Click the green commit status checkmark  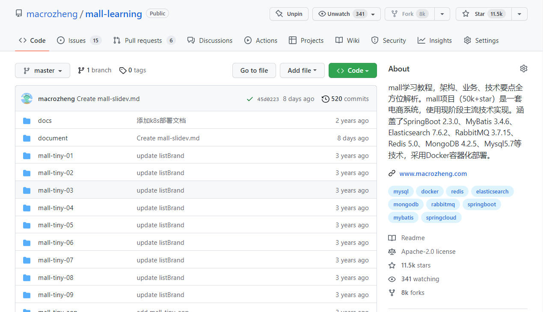click(250, 99)
